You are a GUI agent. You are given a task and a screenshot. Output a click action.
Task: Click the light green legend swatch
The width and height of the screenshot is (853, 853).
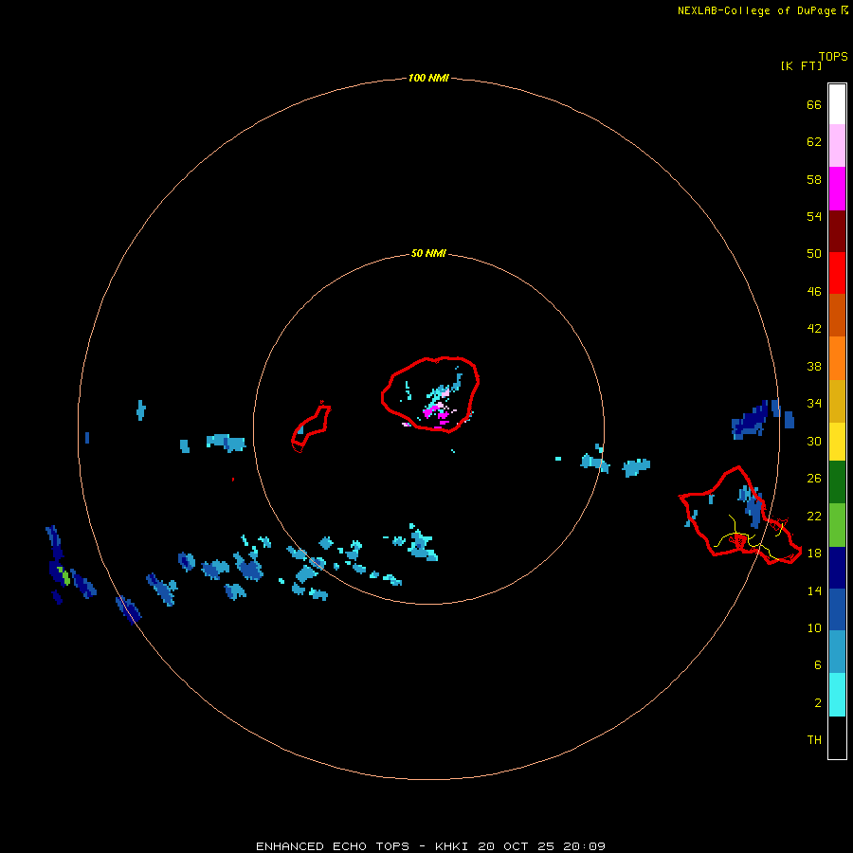click(837, 525)
